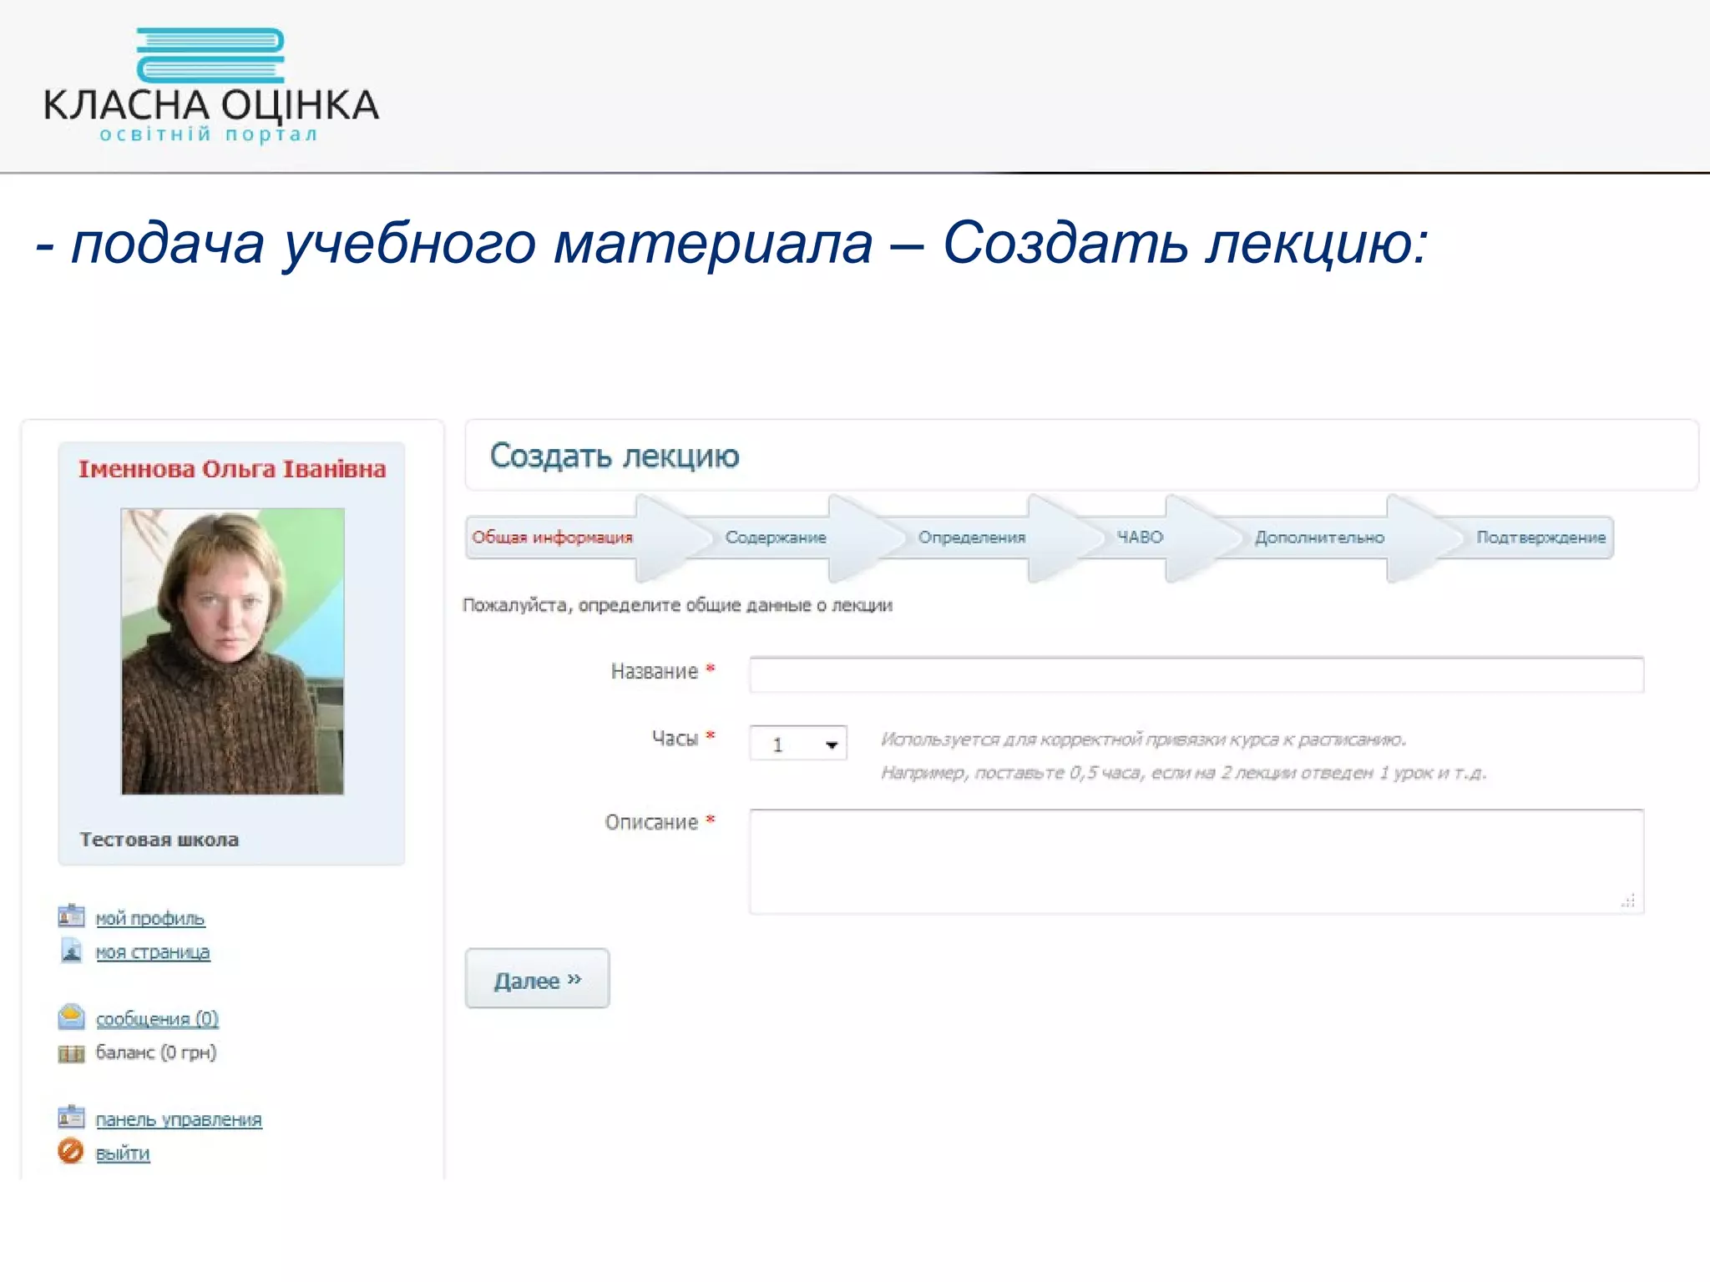Click the control panel icon beside панель управления

pos(71,1117)
